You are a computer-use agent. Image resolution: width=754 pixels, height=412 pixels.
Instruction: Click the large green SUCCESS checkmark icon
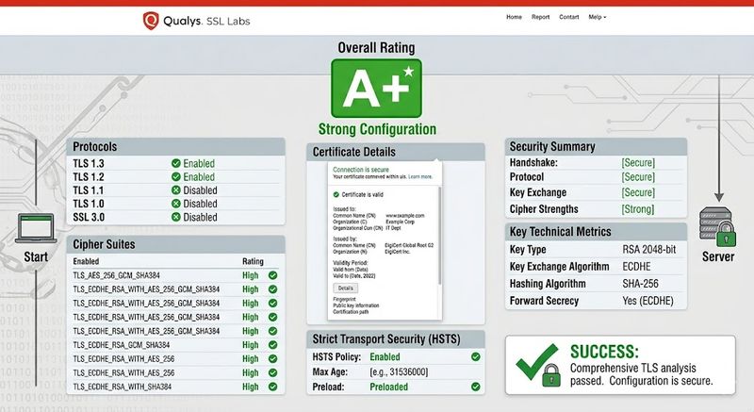click(x=537, y=365)
